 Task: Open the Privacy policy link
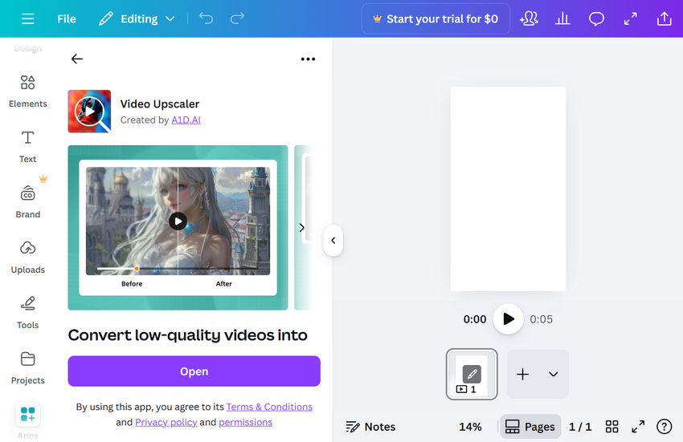[166, 422]
